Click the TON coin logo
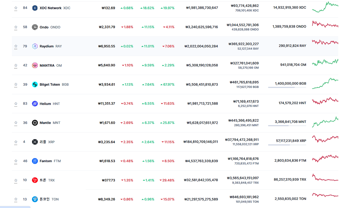Image resolution: width=359 pixels, height=208 pixels. [35, 199]
